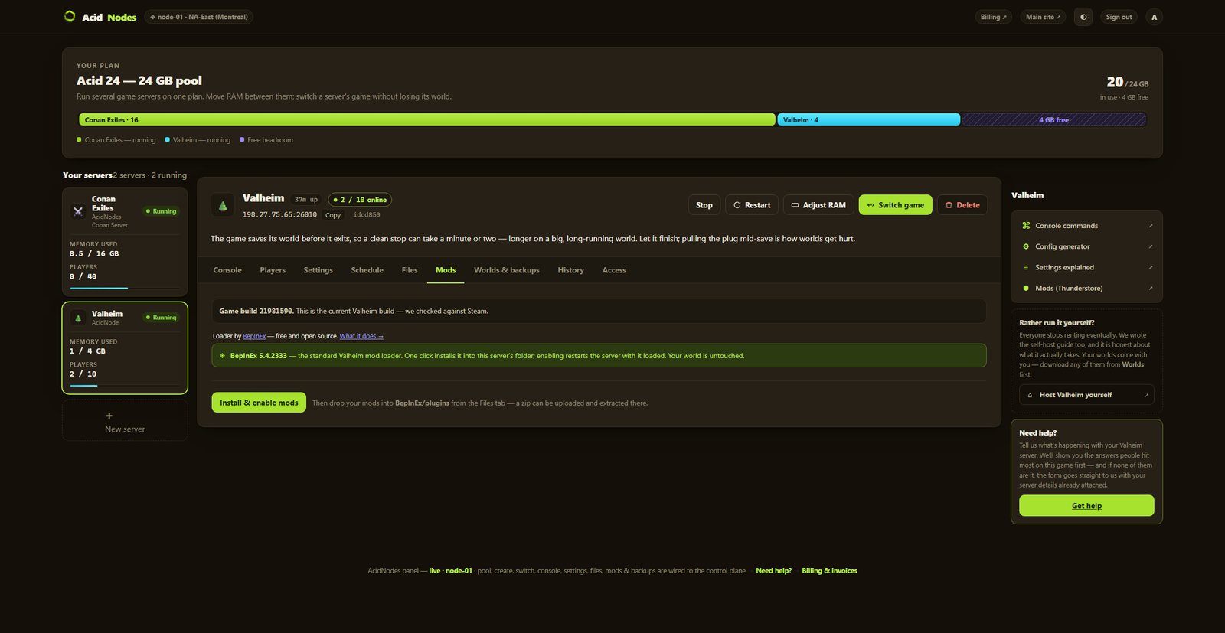This screenshot has height=633, width=1225.
Task: Click the Settings explained list icon
Action: click(x=1026, y=267)
